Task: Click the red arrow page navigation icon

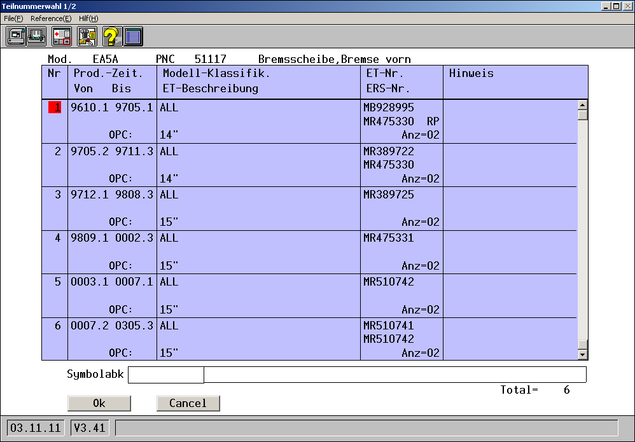Action: tap(62, 36)
